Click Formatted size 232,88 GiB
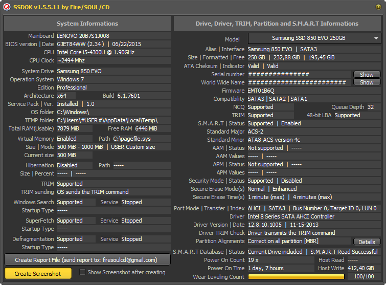 286,57
